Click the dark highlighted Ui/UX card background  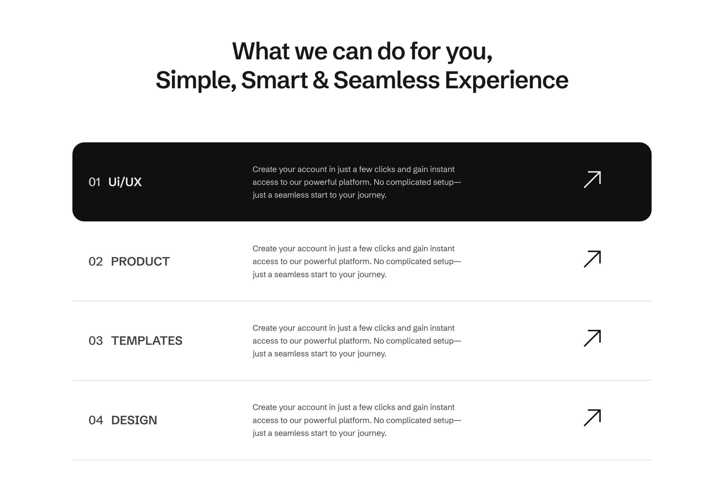[x=362, y=182]
